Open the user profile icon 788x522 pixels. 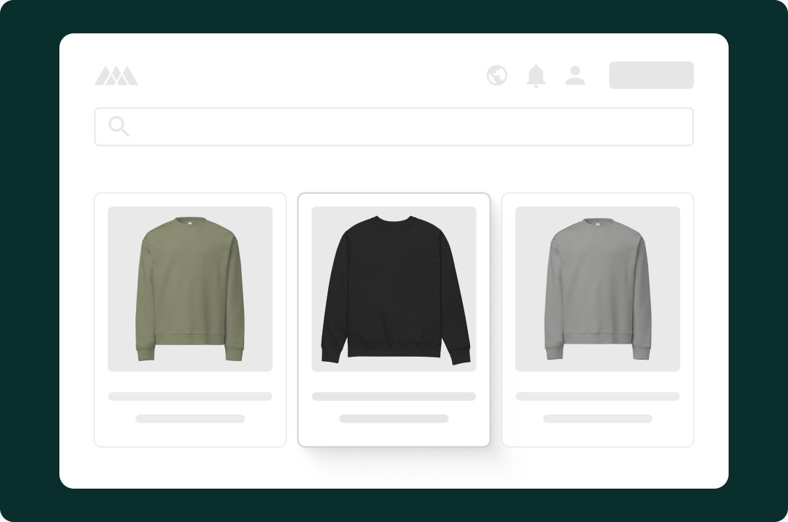[575, 75]
